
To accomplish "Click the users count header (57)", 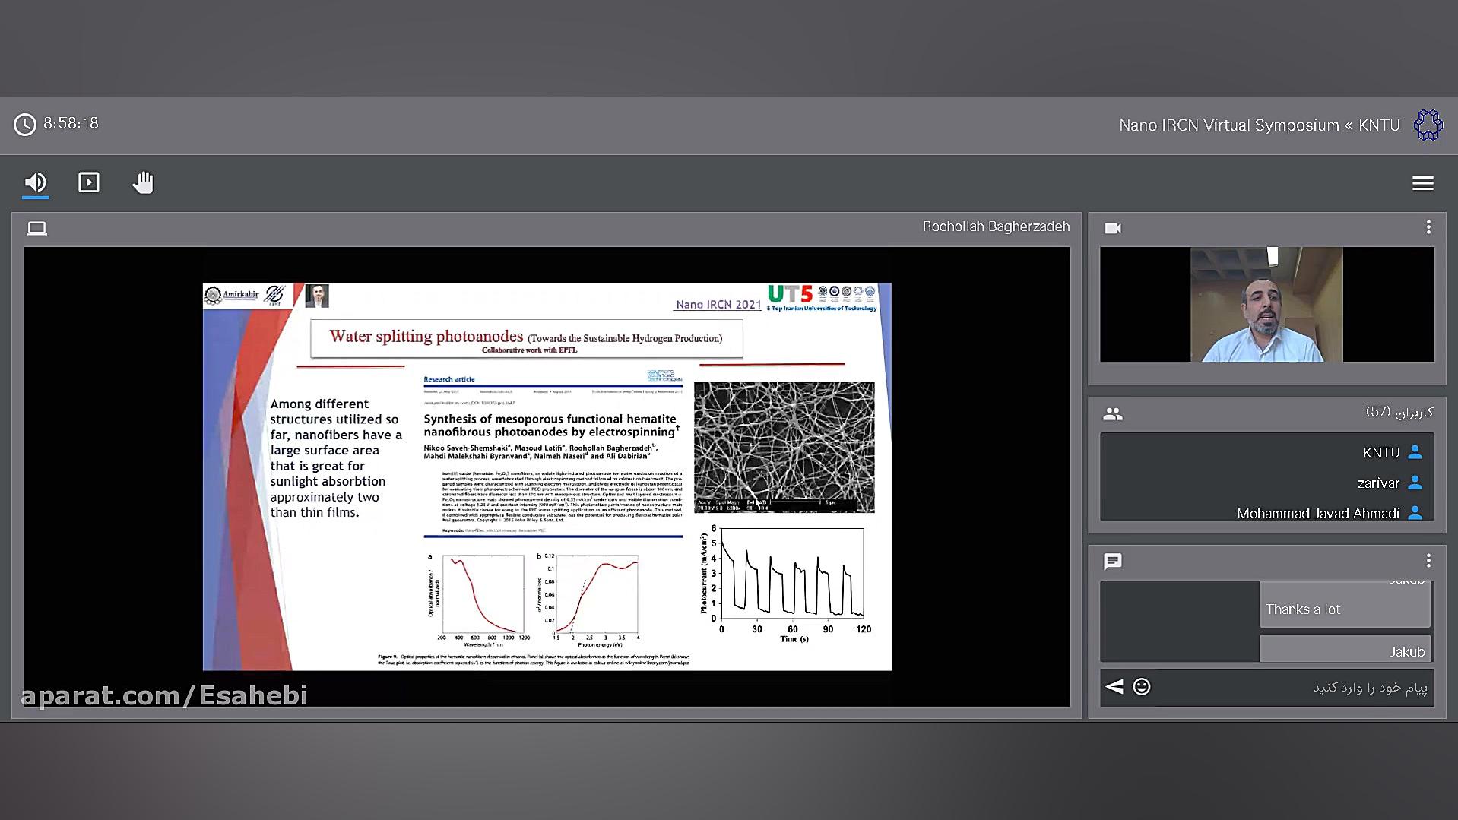I will pos(1399,412).
